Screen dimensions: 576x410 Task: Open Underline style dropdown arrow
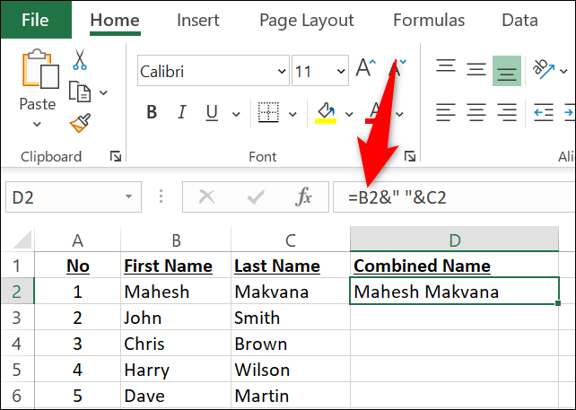[237, 114]
